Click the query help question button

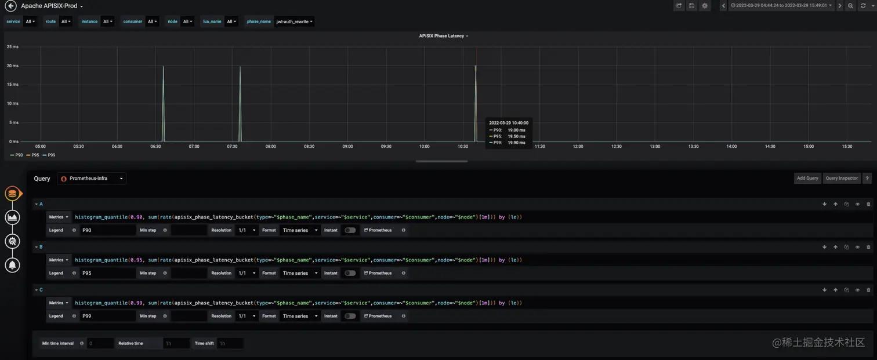(x=867, y=179)
